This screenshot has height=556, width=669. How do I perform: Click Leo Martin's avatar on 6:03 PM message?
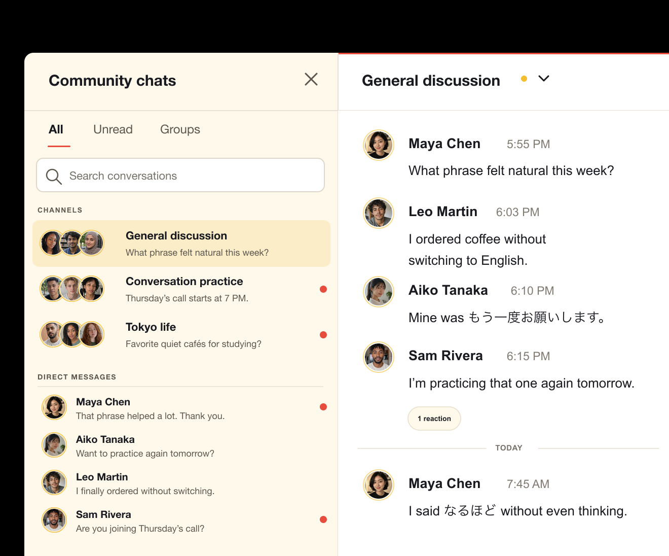(x=379, y=213)
